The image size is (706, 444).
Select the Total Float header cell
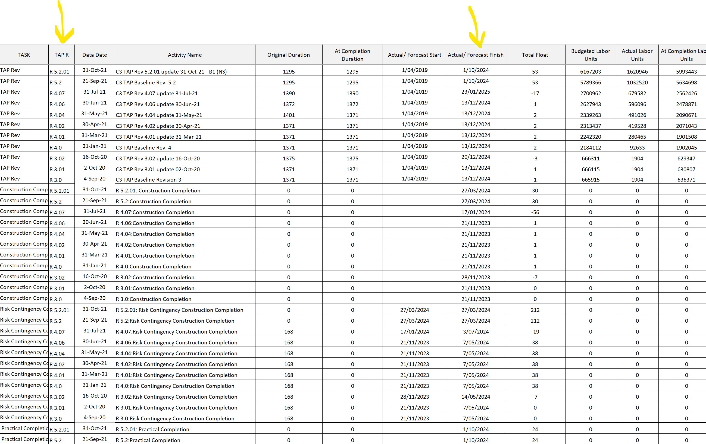tap(535, 55)
